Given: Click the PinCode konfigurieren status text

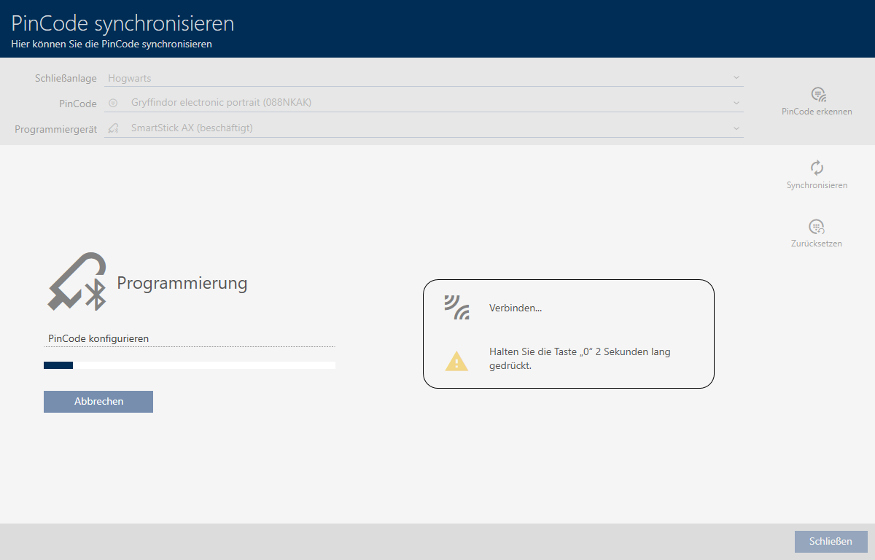Looking at the screenshot, I should point(98,338).
